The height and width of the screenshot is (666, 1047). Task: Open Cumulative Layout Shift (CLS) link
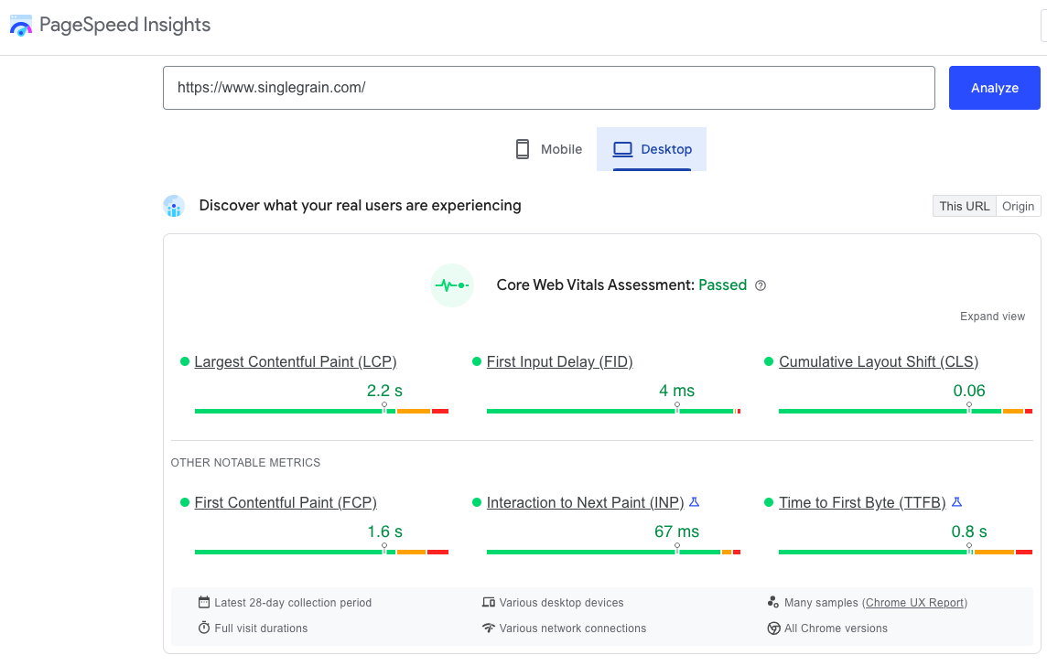[879, 362]
